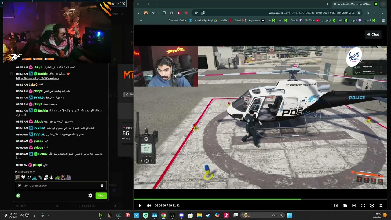Click EVVIL6 username at 08:59 AM
Screen dimensions: 391x220
pos(39,128)
